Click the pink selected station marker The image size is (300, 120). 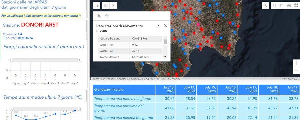(198, 25)
